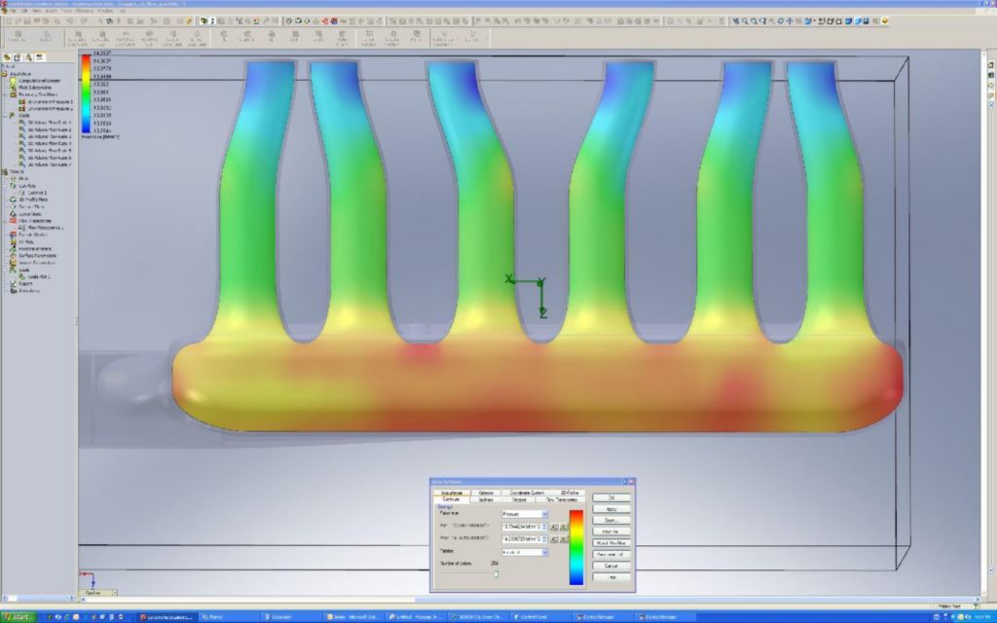Click the rainbow palette preview bar in dialog
Viewport: 997px width, 623px height.
[576, 546]
